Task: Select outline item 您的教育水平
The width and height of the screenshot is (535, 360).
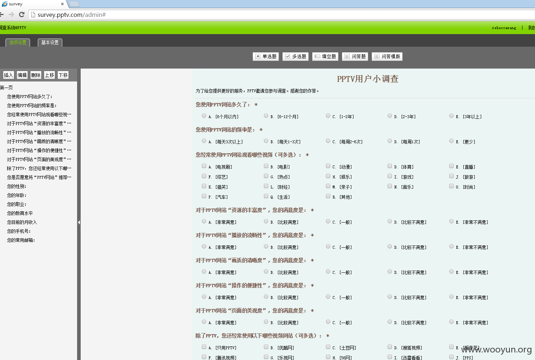Action: coord(20,213)
